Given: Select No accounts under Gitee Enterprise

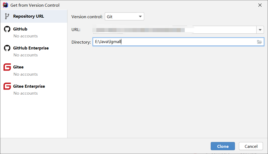Looking at the screenshot, I should pyautogui.click(x=25, y=93).
